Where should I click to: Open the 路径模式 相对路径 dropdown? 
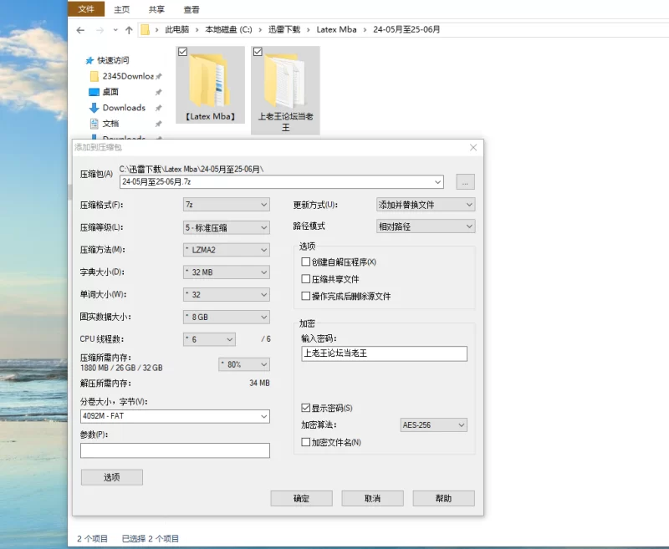[x=426, y=226]
